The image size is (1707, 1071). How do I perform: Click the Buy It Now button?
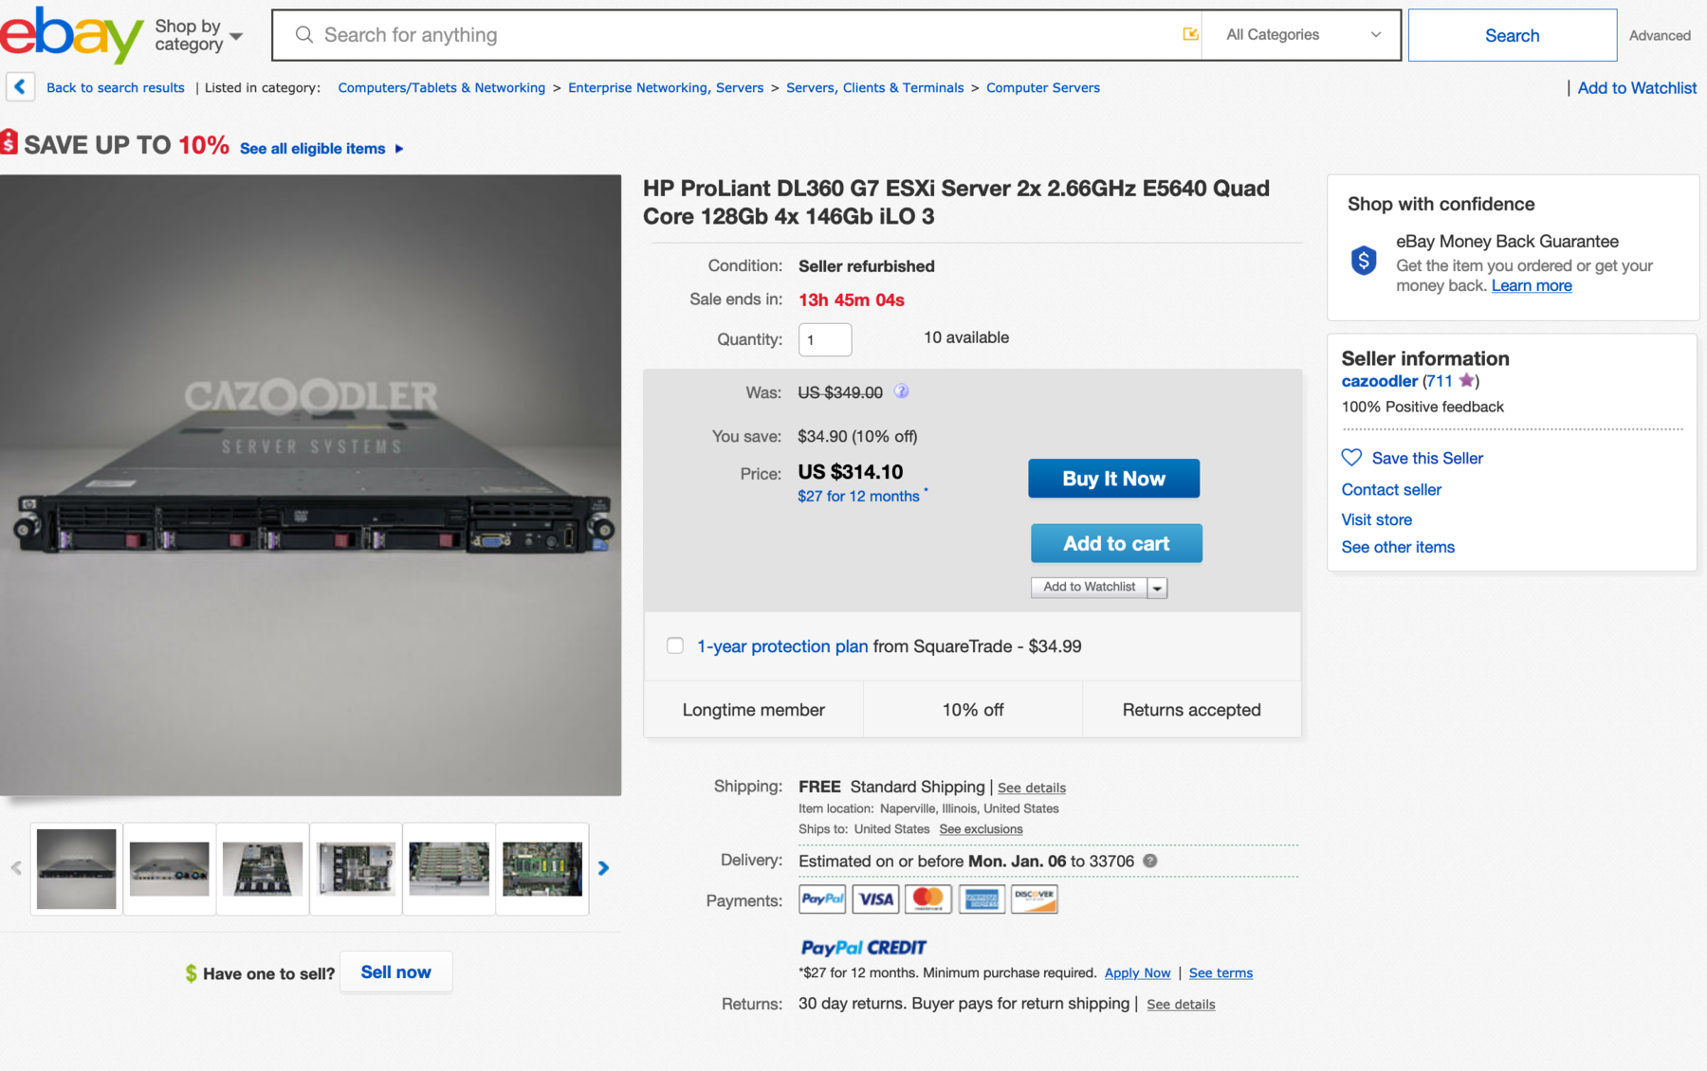pyautogui.click(x=1113, y=479)
